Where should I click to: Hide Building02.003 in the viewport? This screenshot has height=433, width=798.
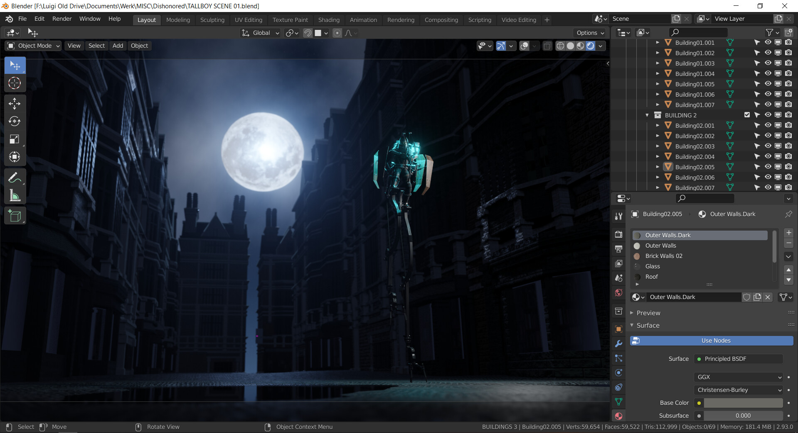767,146
